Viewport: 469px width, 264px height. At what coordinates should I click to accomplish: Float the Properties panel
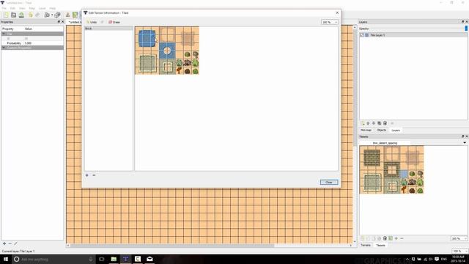(59, 22)
